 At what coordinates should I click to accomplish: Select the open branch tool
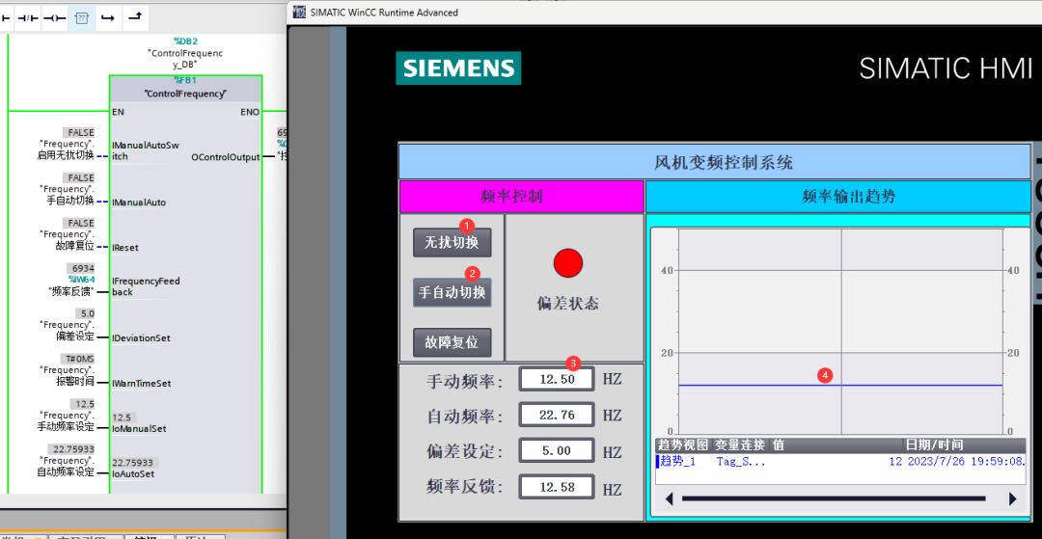click(x=108, y=18)
